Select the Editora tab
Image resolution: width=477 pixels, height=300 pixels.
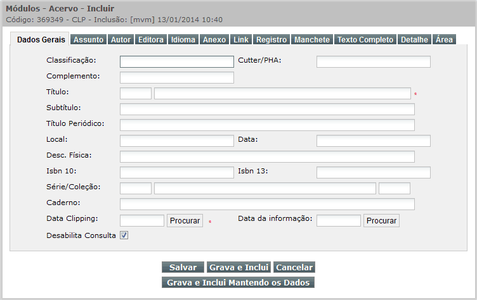(151, 39)
